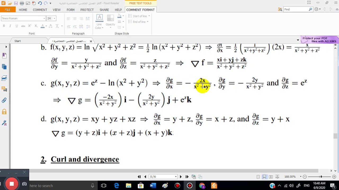Switch to the FORM ribbon tab

[70, 10]
